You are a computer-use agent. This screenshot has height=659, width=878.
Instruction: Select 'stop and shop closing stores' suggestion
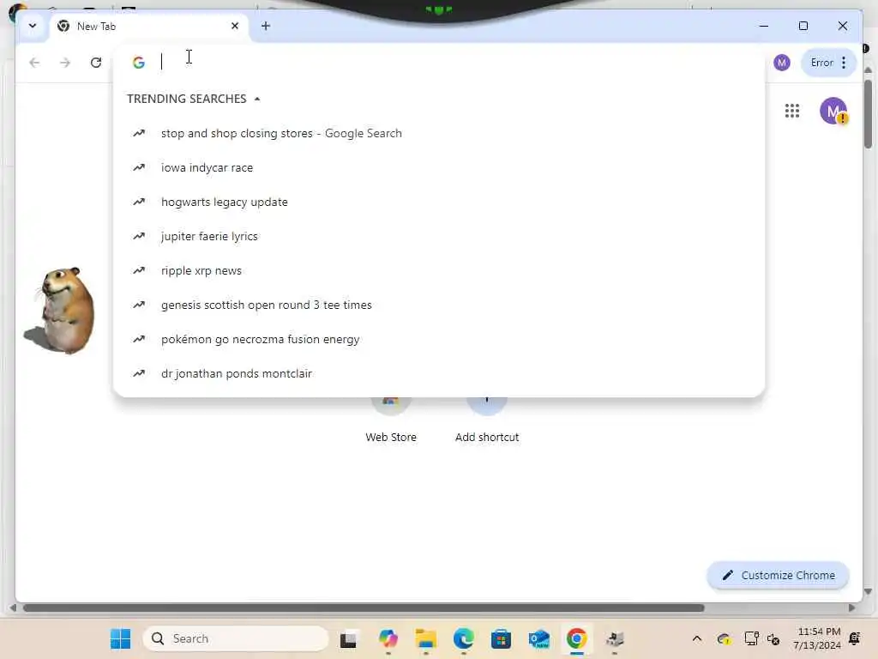point(439,133)
